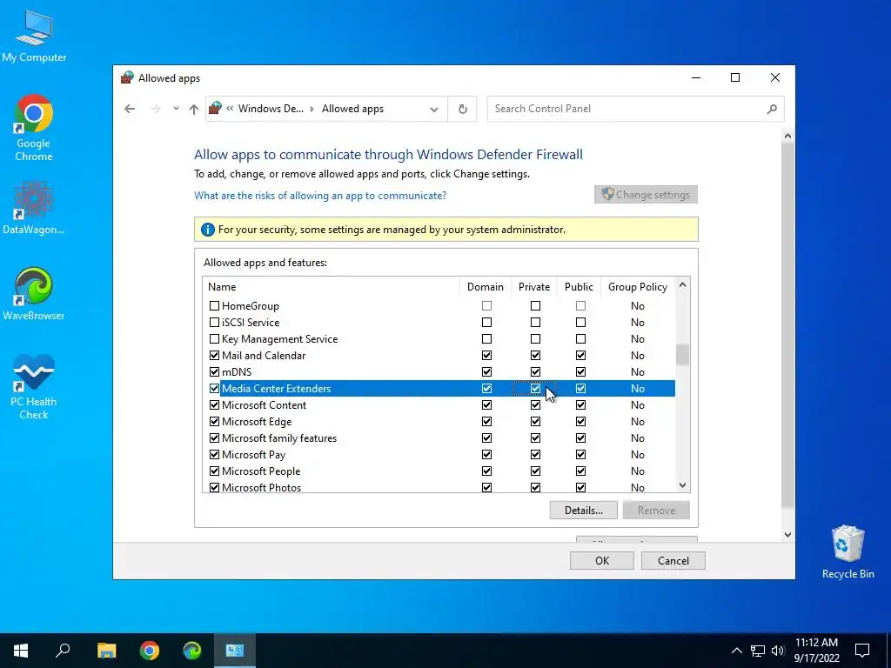Uncheck Mail and Calendar app checkbox
This screenshot has width=891, height=668.
click(214, 355)
